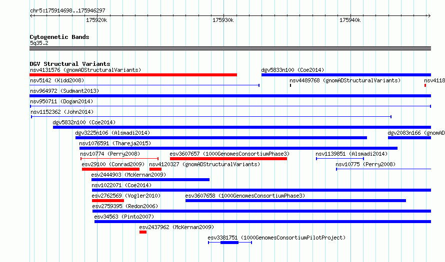Click the gray 5q35.2 cytogenetic band bar
The width and height of the screenshot is (445, 262).
[x=230, y=48]
